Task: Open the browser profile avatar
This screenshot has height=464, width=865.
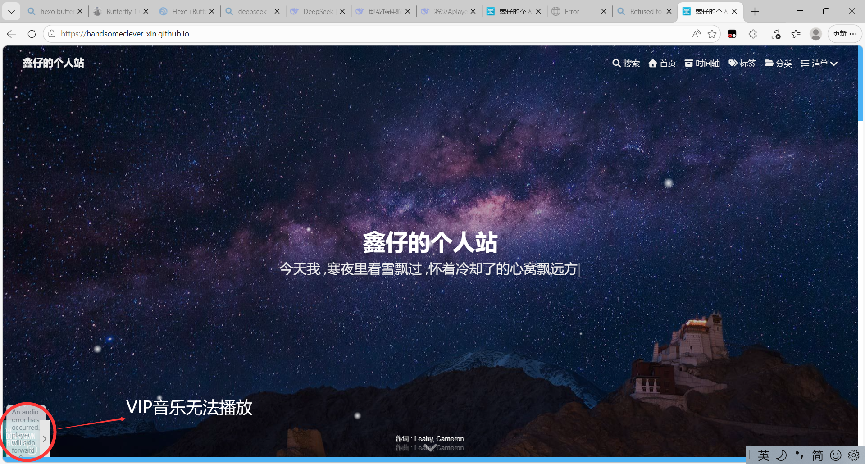Action: (816, 34)
